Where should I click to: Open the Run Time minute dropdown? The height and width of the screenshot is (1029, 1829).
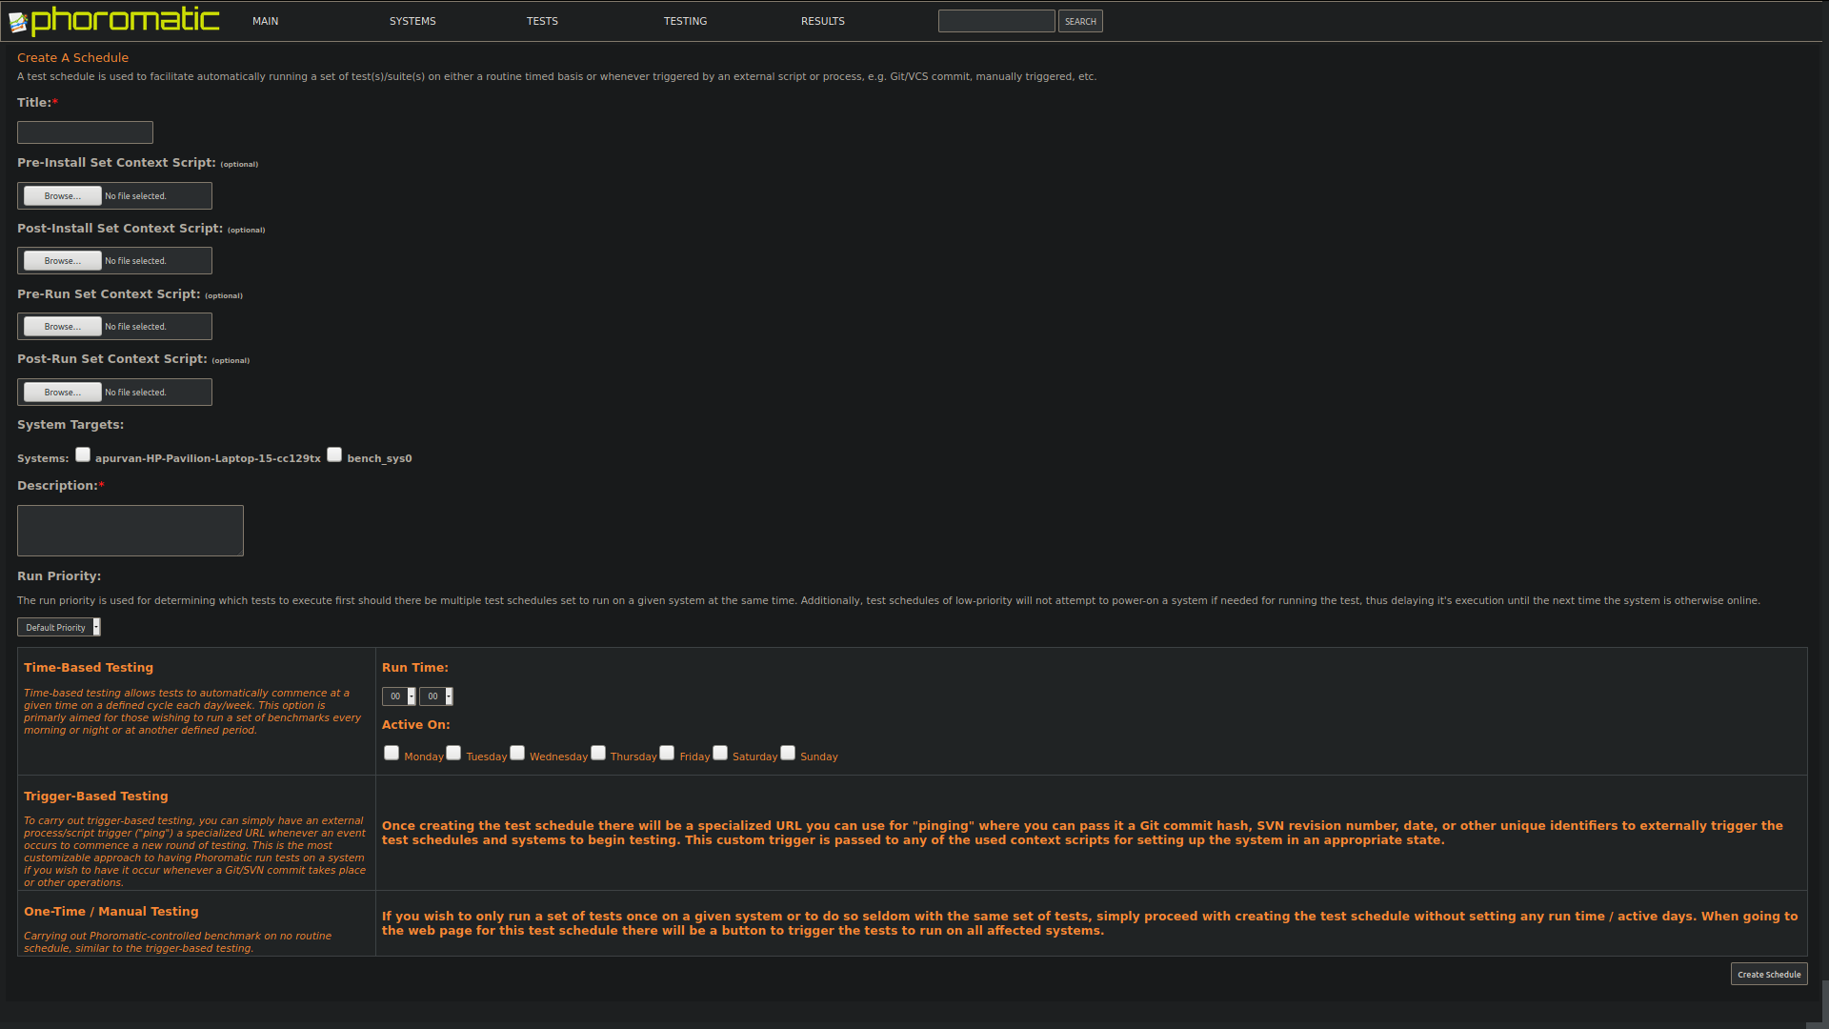436,696
